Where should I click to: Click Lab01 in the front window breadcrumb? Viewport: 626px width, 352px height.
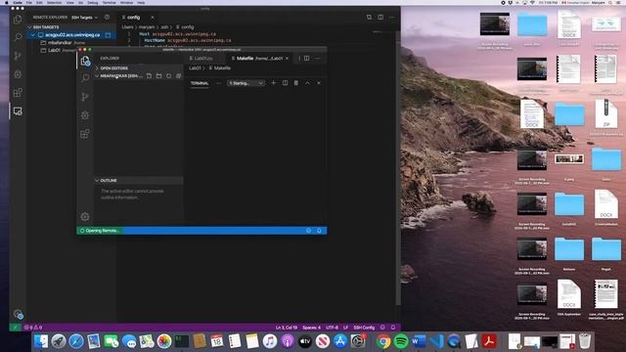tap(195, 68)
